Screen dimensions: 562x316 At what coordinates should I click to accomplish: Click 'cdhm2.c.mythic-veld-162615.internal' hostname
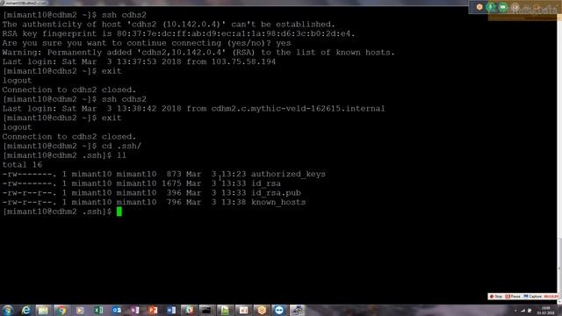[298, 109]
